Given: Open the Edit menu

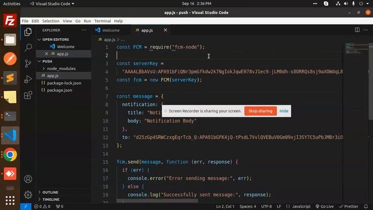Looking at the screenshot, I should (35, 21).
